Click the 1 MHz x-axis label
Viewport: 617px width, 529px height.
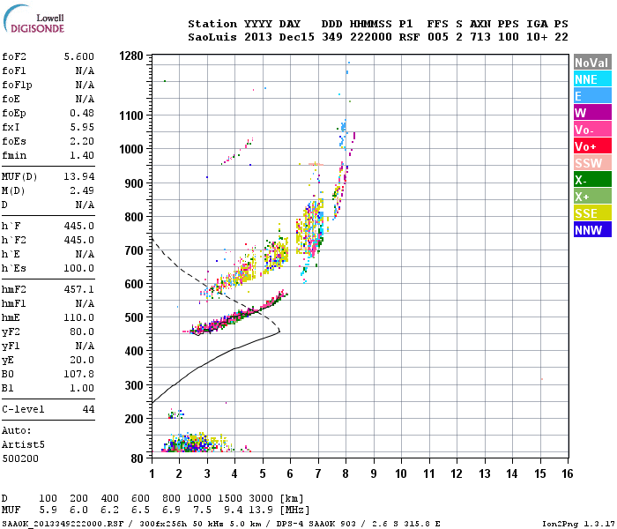coord(152,473)
